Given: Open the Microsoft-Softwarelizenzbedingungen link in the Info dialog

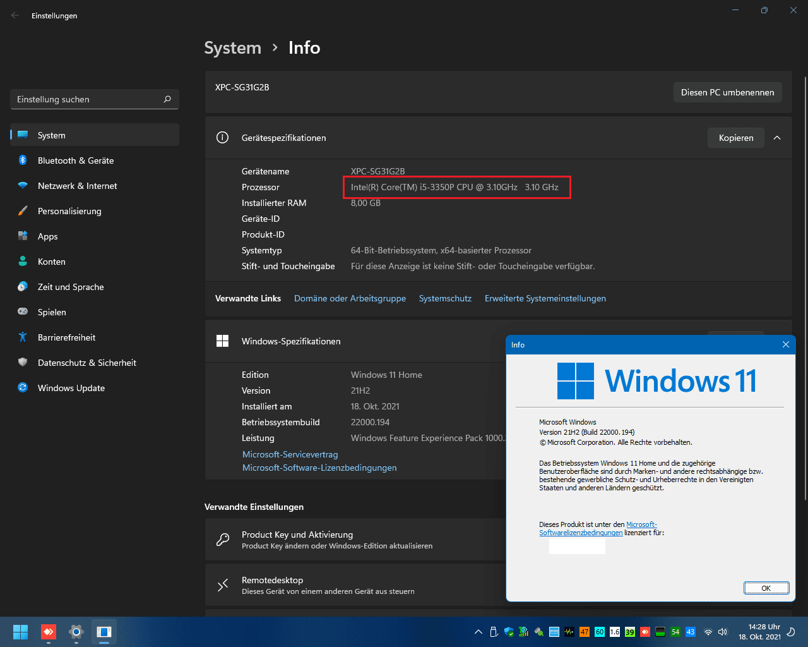Looking at the screenshot, I should coord(598,529).
